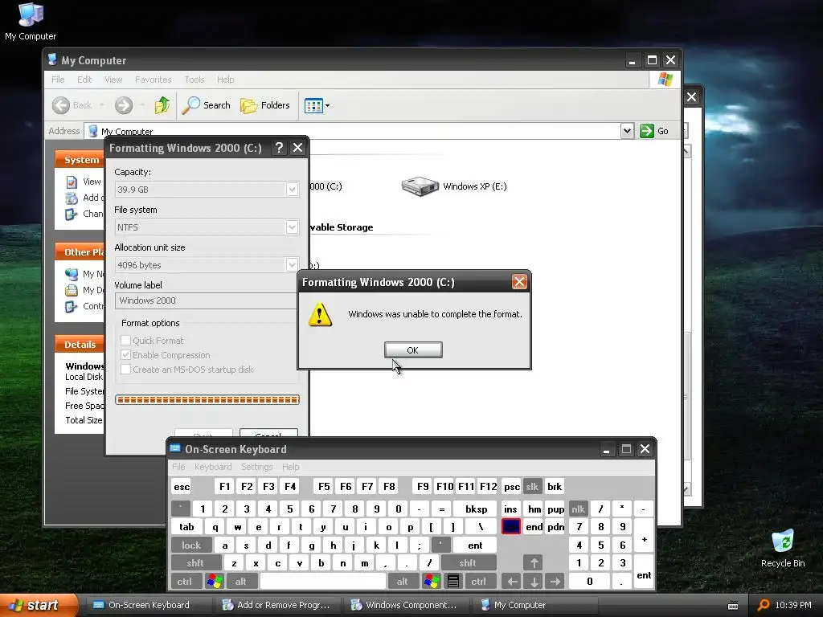Click the Details panel header
823x617 pixels.
click(80, 345)
